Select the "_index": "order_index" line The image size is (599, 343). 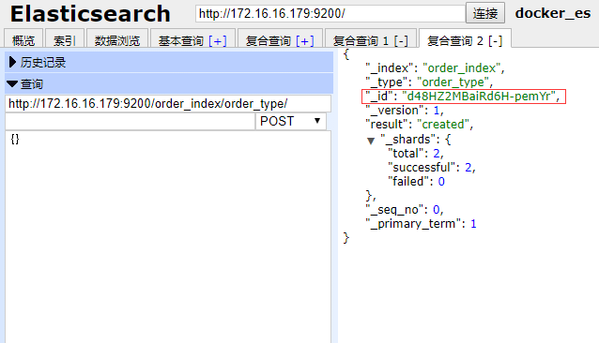tap(435, 68)
